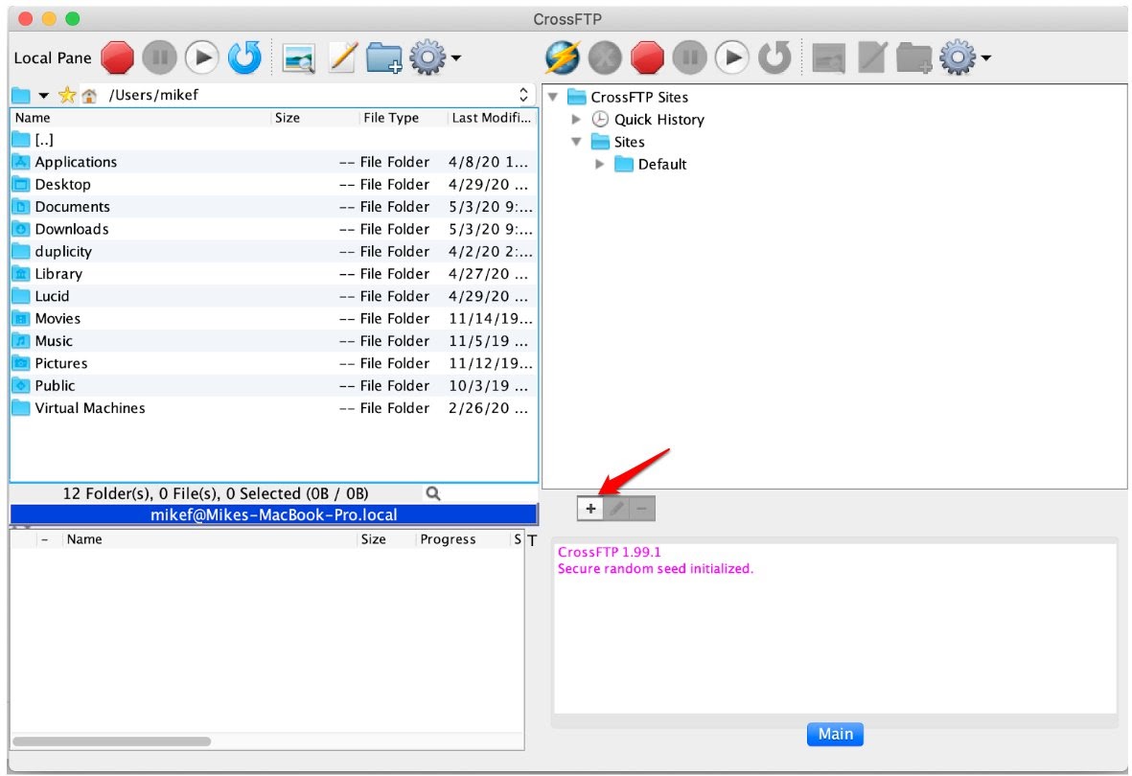Click the red stop button in Local Pane toolbar
The height and width of the screenshot is (776, 1132).
(x=117, y=57)
